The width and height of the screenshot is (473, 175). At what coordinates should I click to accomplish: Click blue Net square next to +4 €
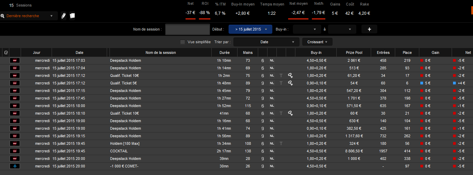point(454,83)
